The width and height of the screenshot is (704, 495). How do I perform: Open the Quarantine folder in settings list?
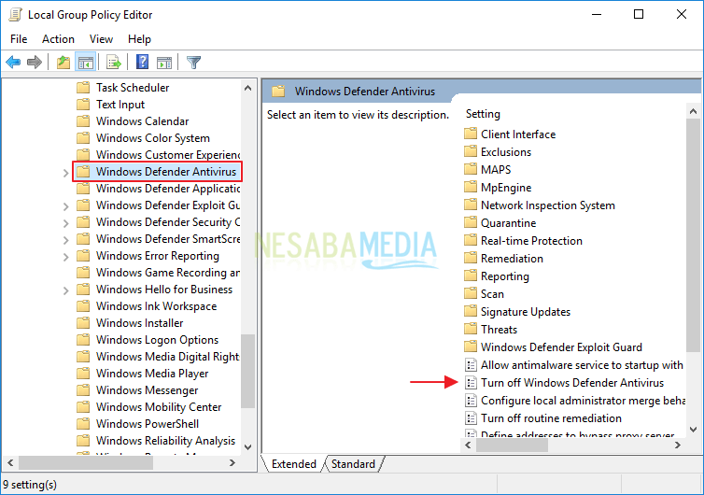coord(508,223)
